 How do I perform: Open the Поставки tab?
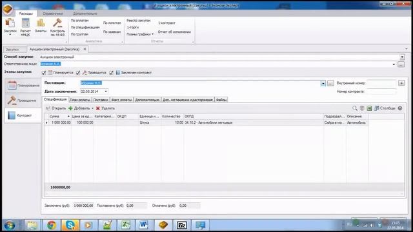[x=101, y=100]
